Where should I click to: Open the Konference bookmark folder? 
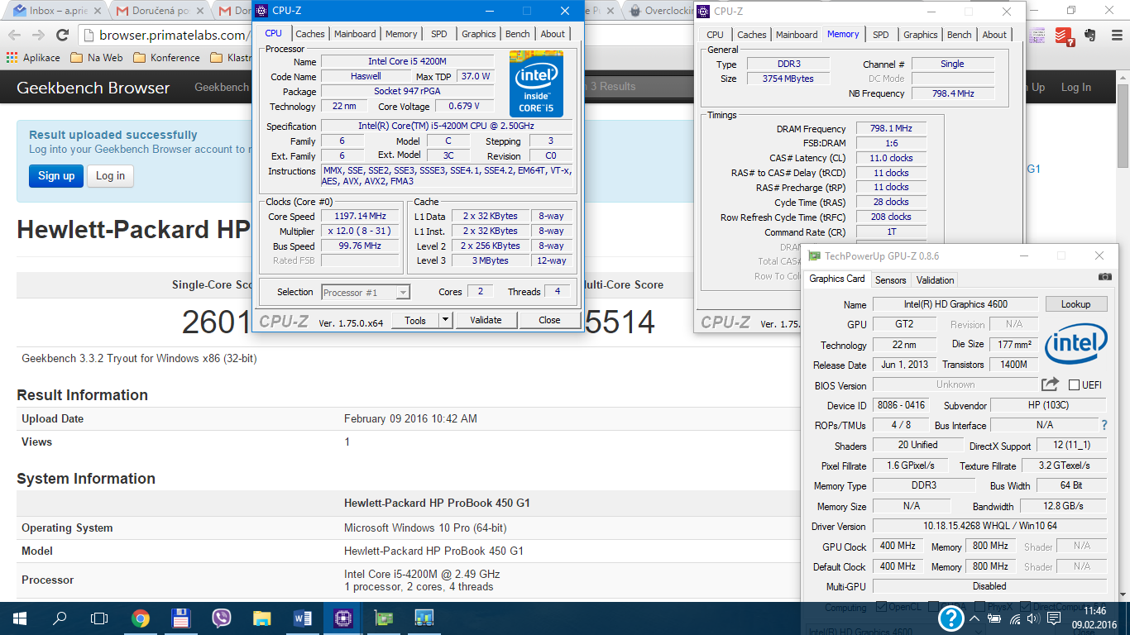coord(166,58)
